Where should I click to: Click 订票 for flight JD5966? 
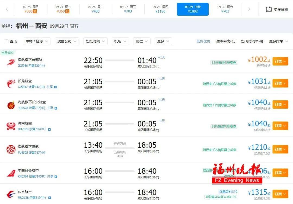(x=280, y=61)
